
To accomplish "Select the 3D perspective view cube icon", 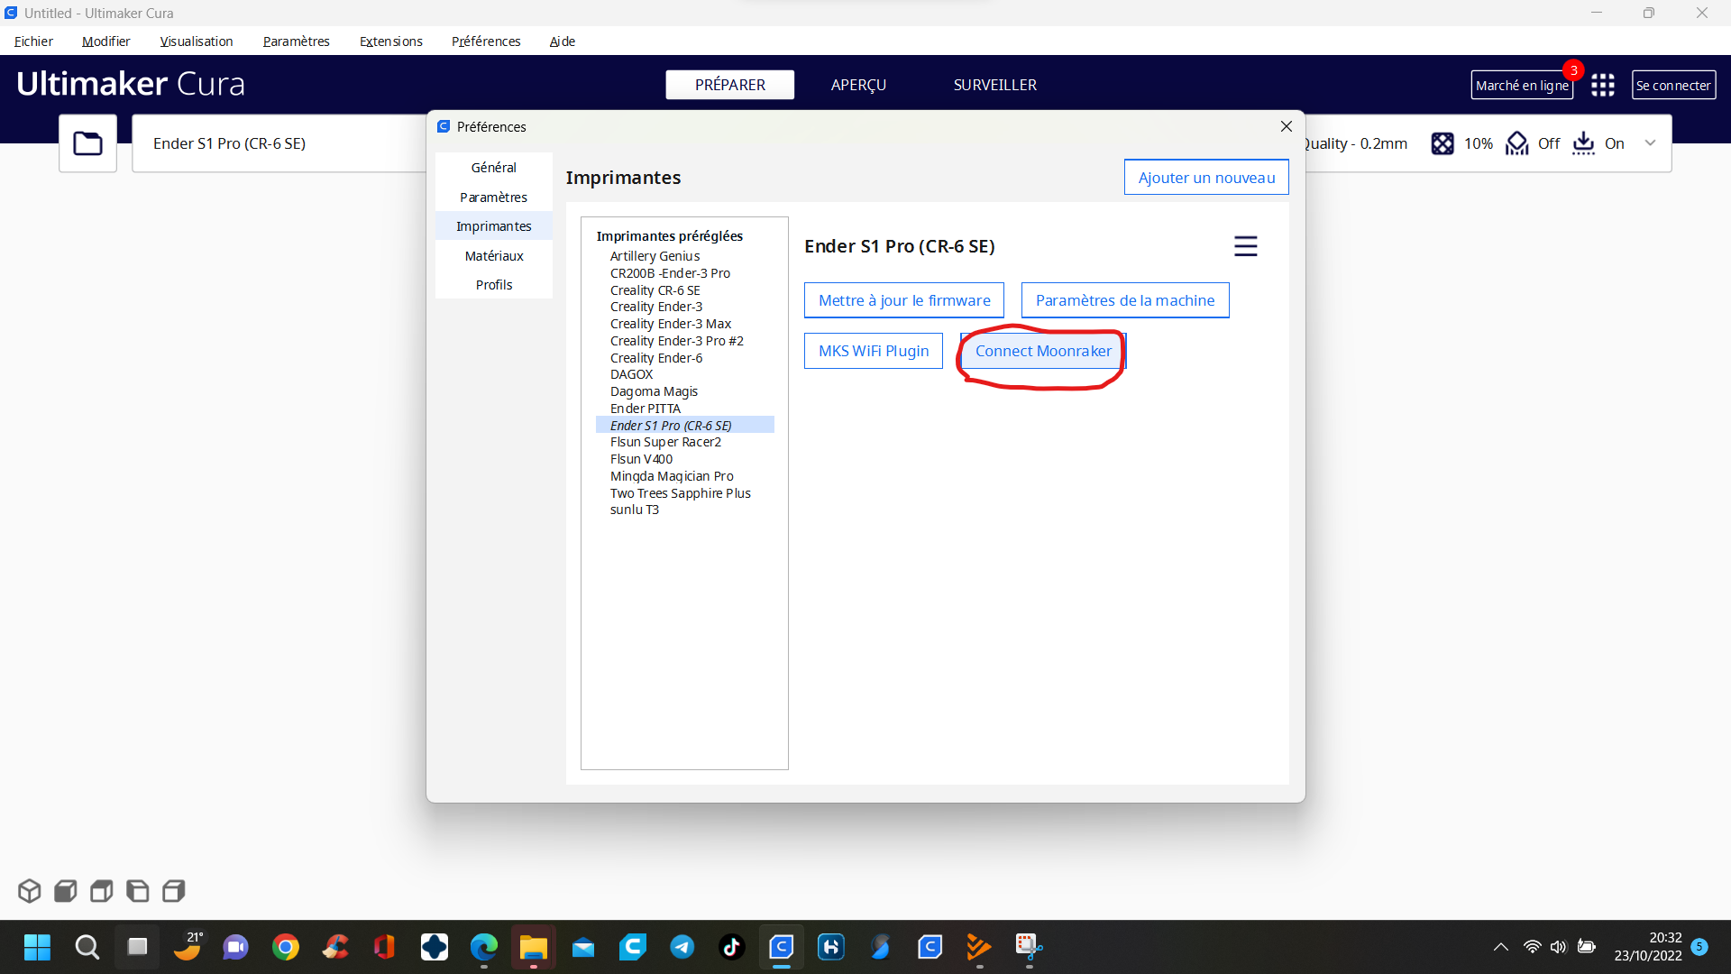I will coord(30,891).
